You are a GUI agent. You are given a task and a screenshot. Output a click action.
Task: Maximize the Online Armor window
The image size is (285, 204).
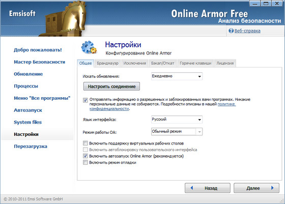pyautogui.click(x=266, y=4)
